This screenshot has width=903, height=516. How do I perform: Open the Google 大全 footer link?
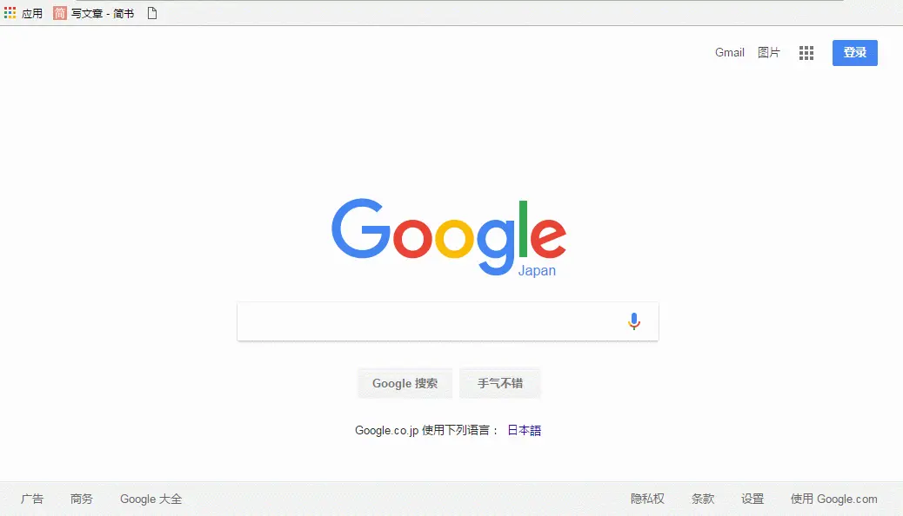coord(150,499)
